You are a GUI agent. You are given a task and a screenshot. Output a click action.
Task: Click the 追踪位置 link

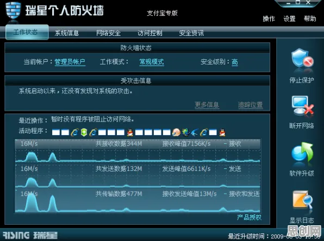pos(251,105)
